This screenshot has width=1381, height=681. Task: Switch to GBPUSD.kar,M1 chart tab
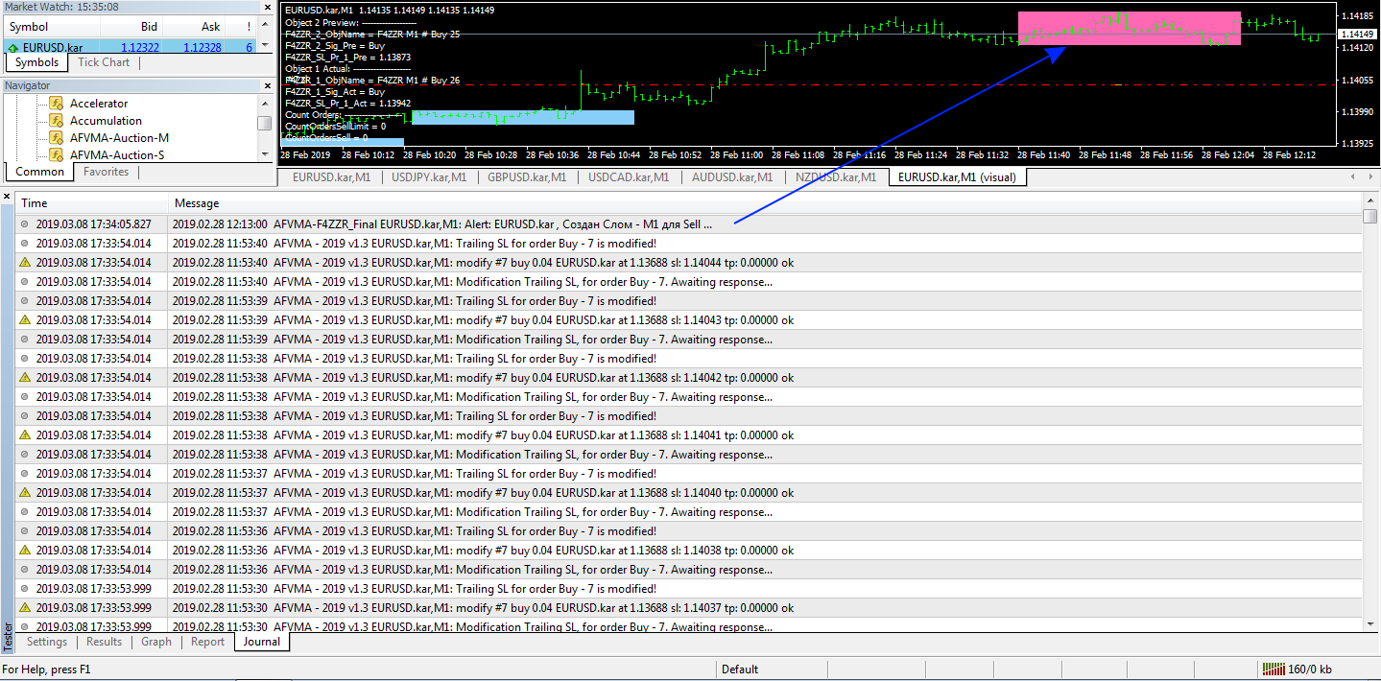(527, 176)
